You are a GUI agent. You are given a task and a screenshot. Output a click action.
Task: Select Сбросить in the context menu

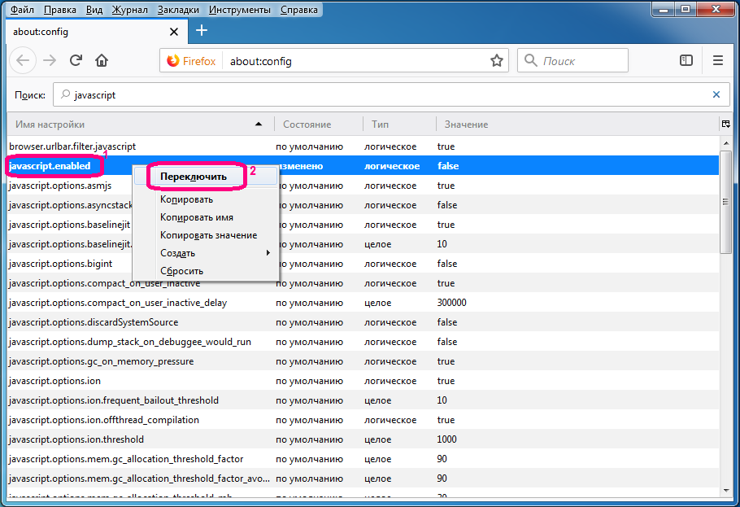(181, 271)
